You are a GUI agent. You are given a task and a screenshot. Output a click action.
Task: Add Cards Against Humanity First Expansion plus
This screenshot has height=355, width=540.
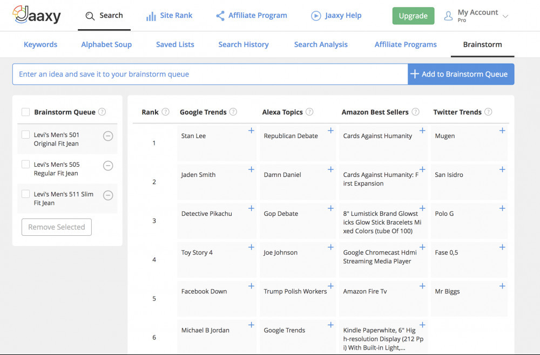point(422,169)
